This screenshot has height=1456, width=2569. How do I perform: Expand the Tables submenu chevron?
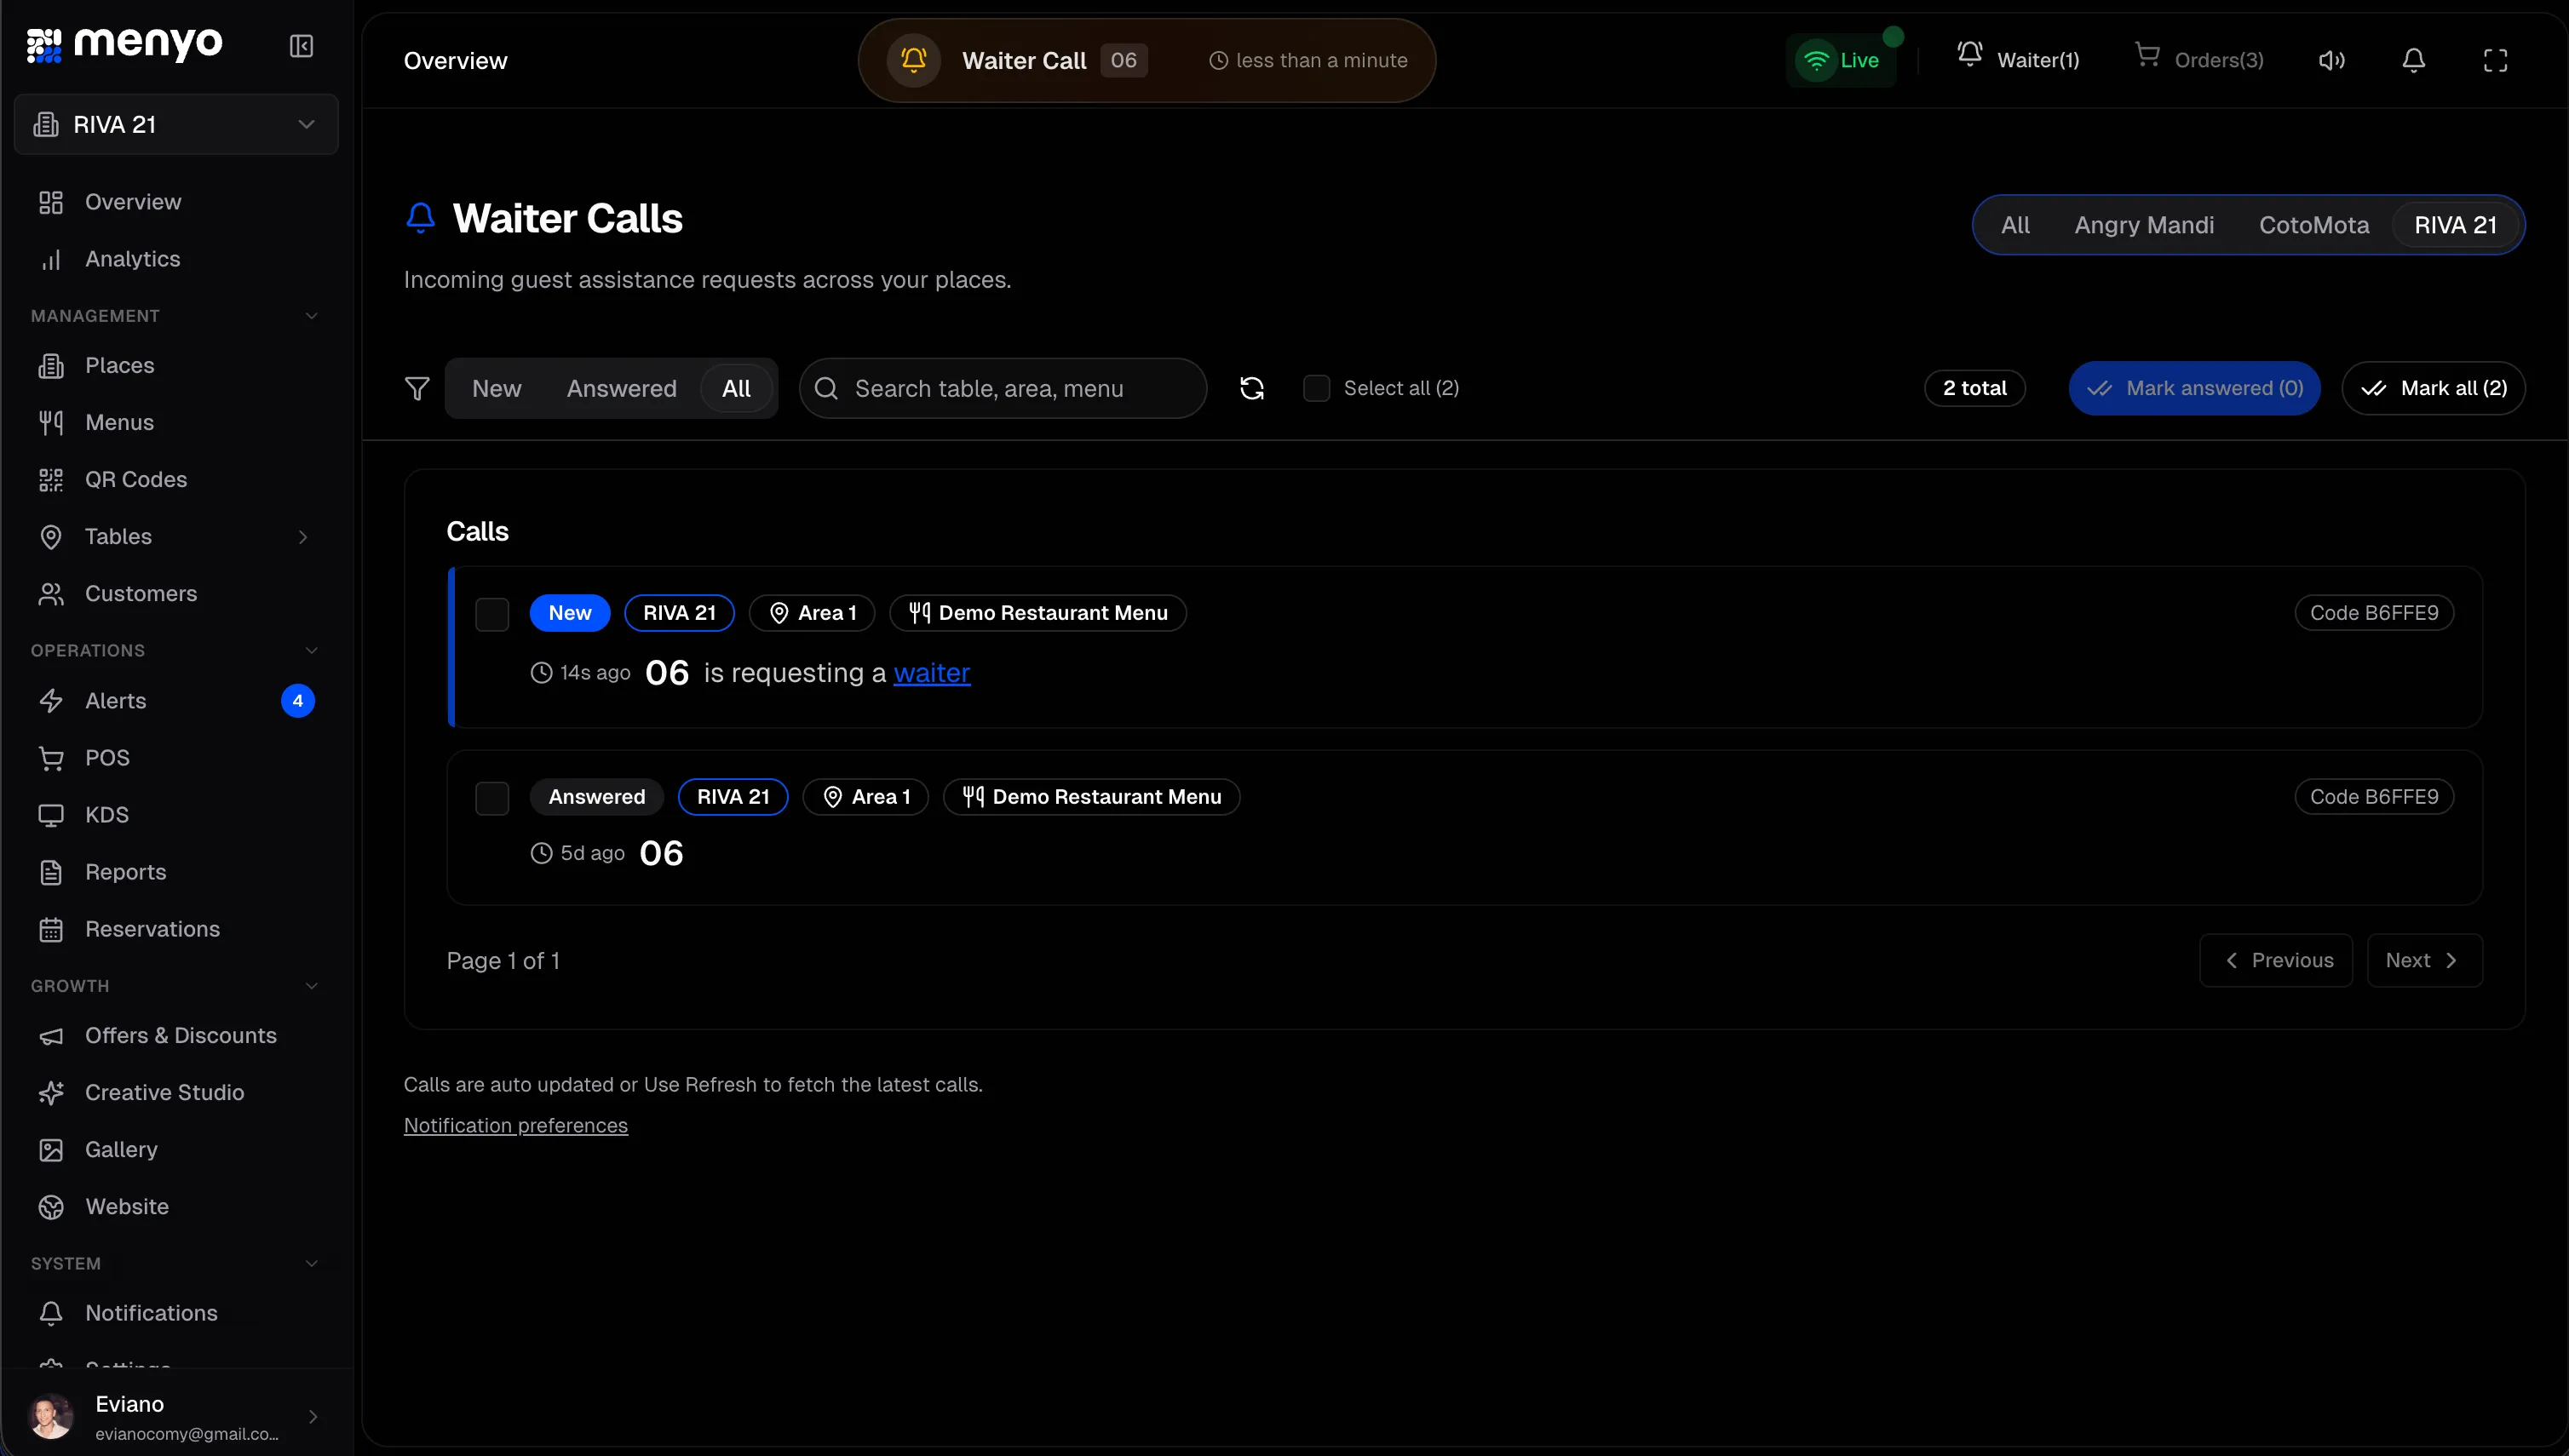303,537
